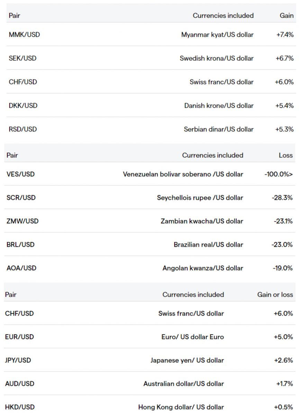Click the -100.0%> loss value
Viewport: 299px width, 416px height.
(x=278, y=174)
